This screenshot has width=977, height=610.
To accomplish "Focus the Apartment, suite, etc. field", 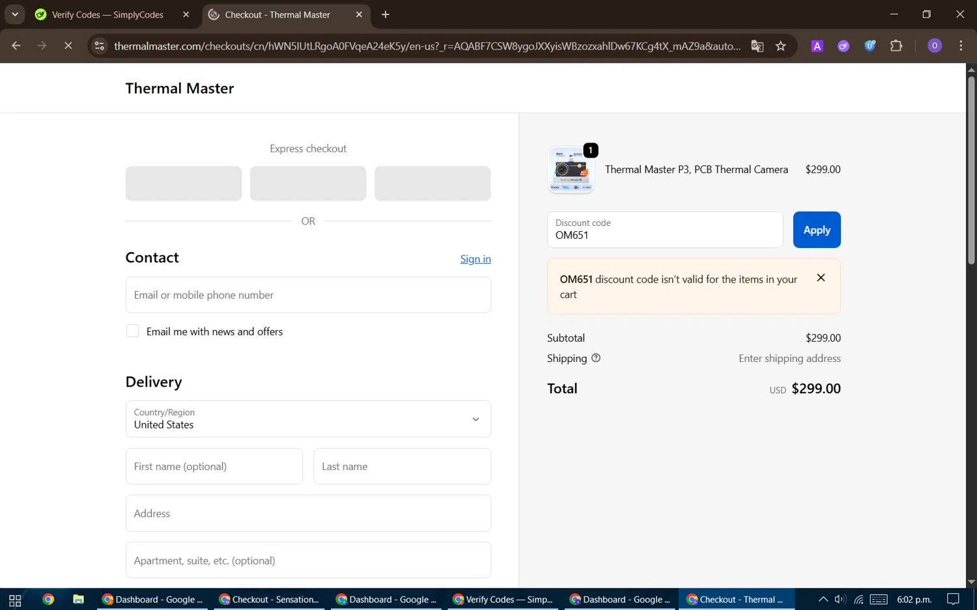I will [x=308, y=560].
